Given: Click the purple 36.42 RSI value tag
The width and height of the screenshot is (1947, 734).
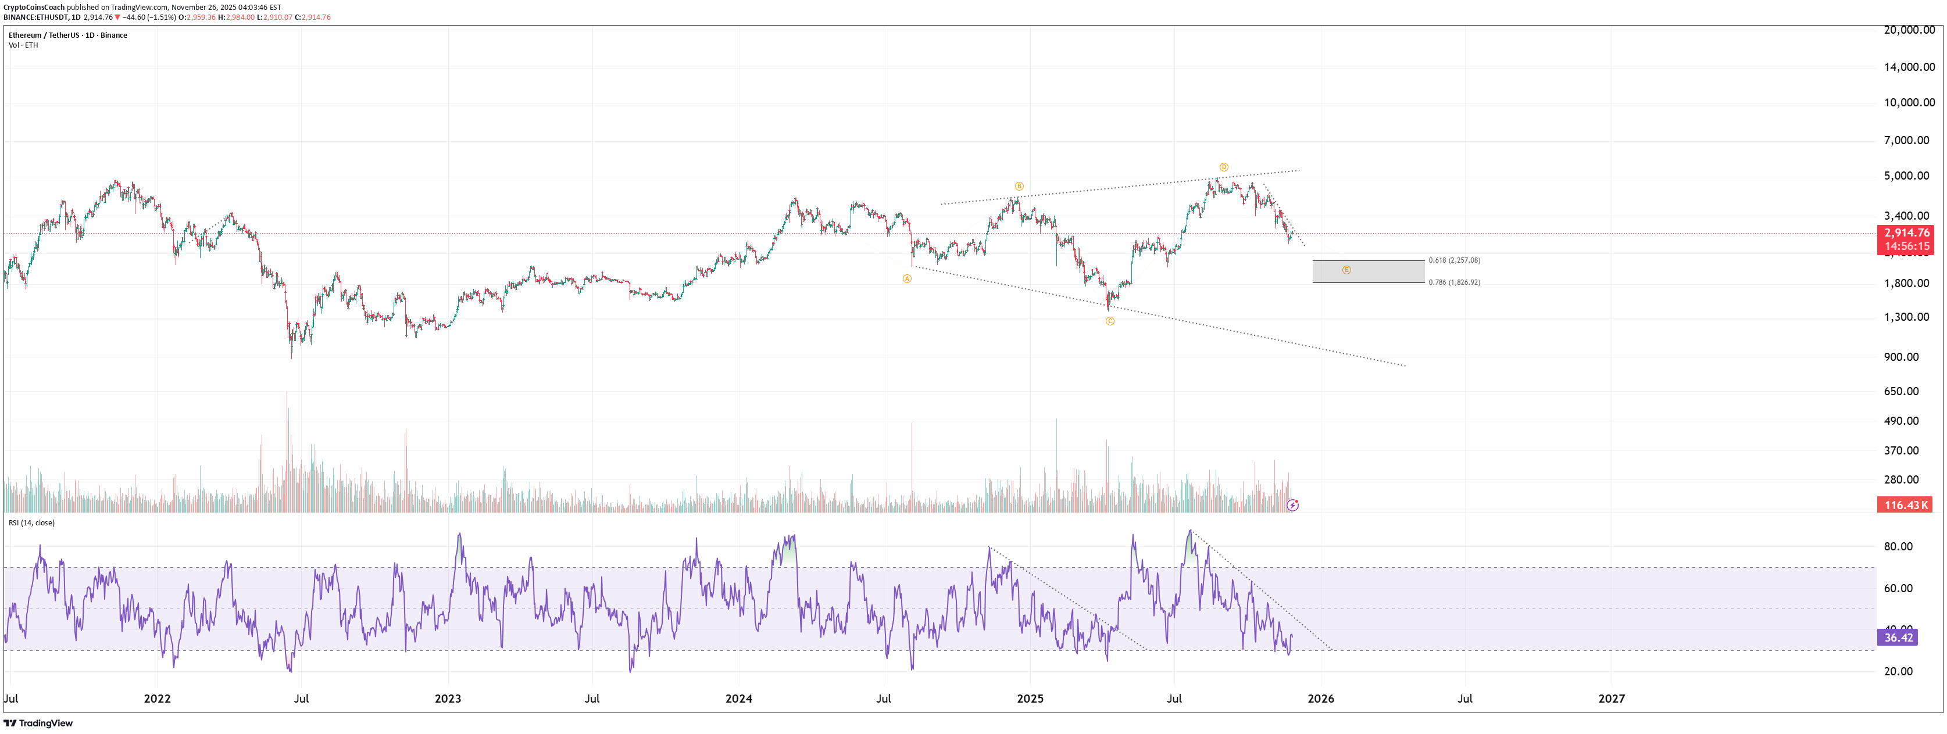Looking at the screenshot, I should point(1897,638).
